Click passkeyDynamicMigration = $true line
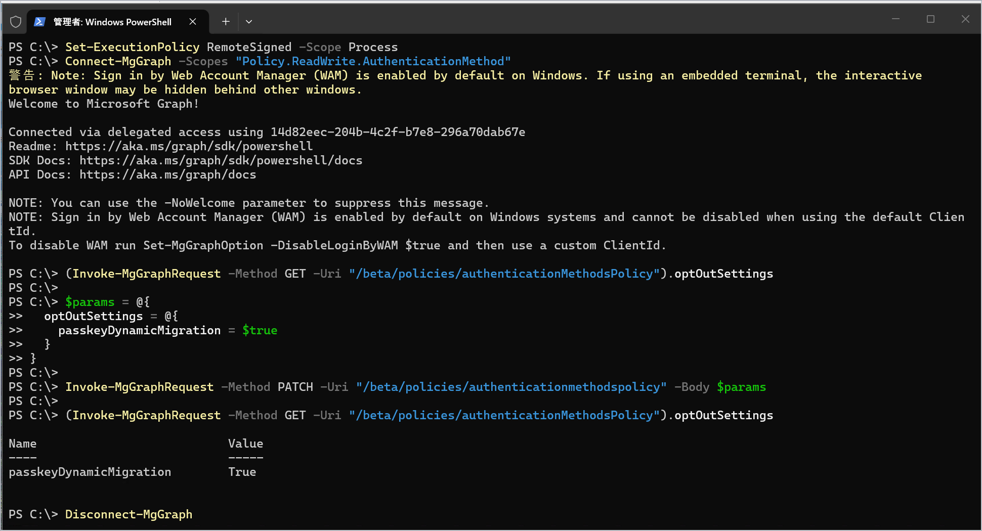The image size is (982, 531). [168, 330]
